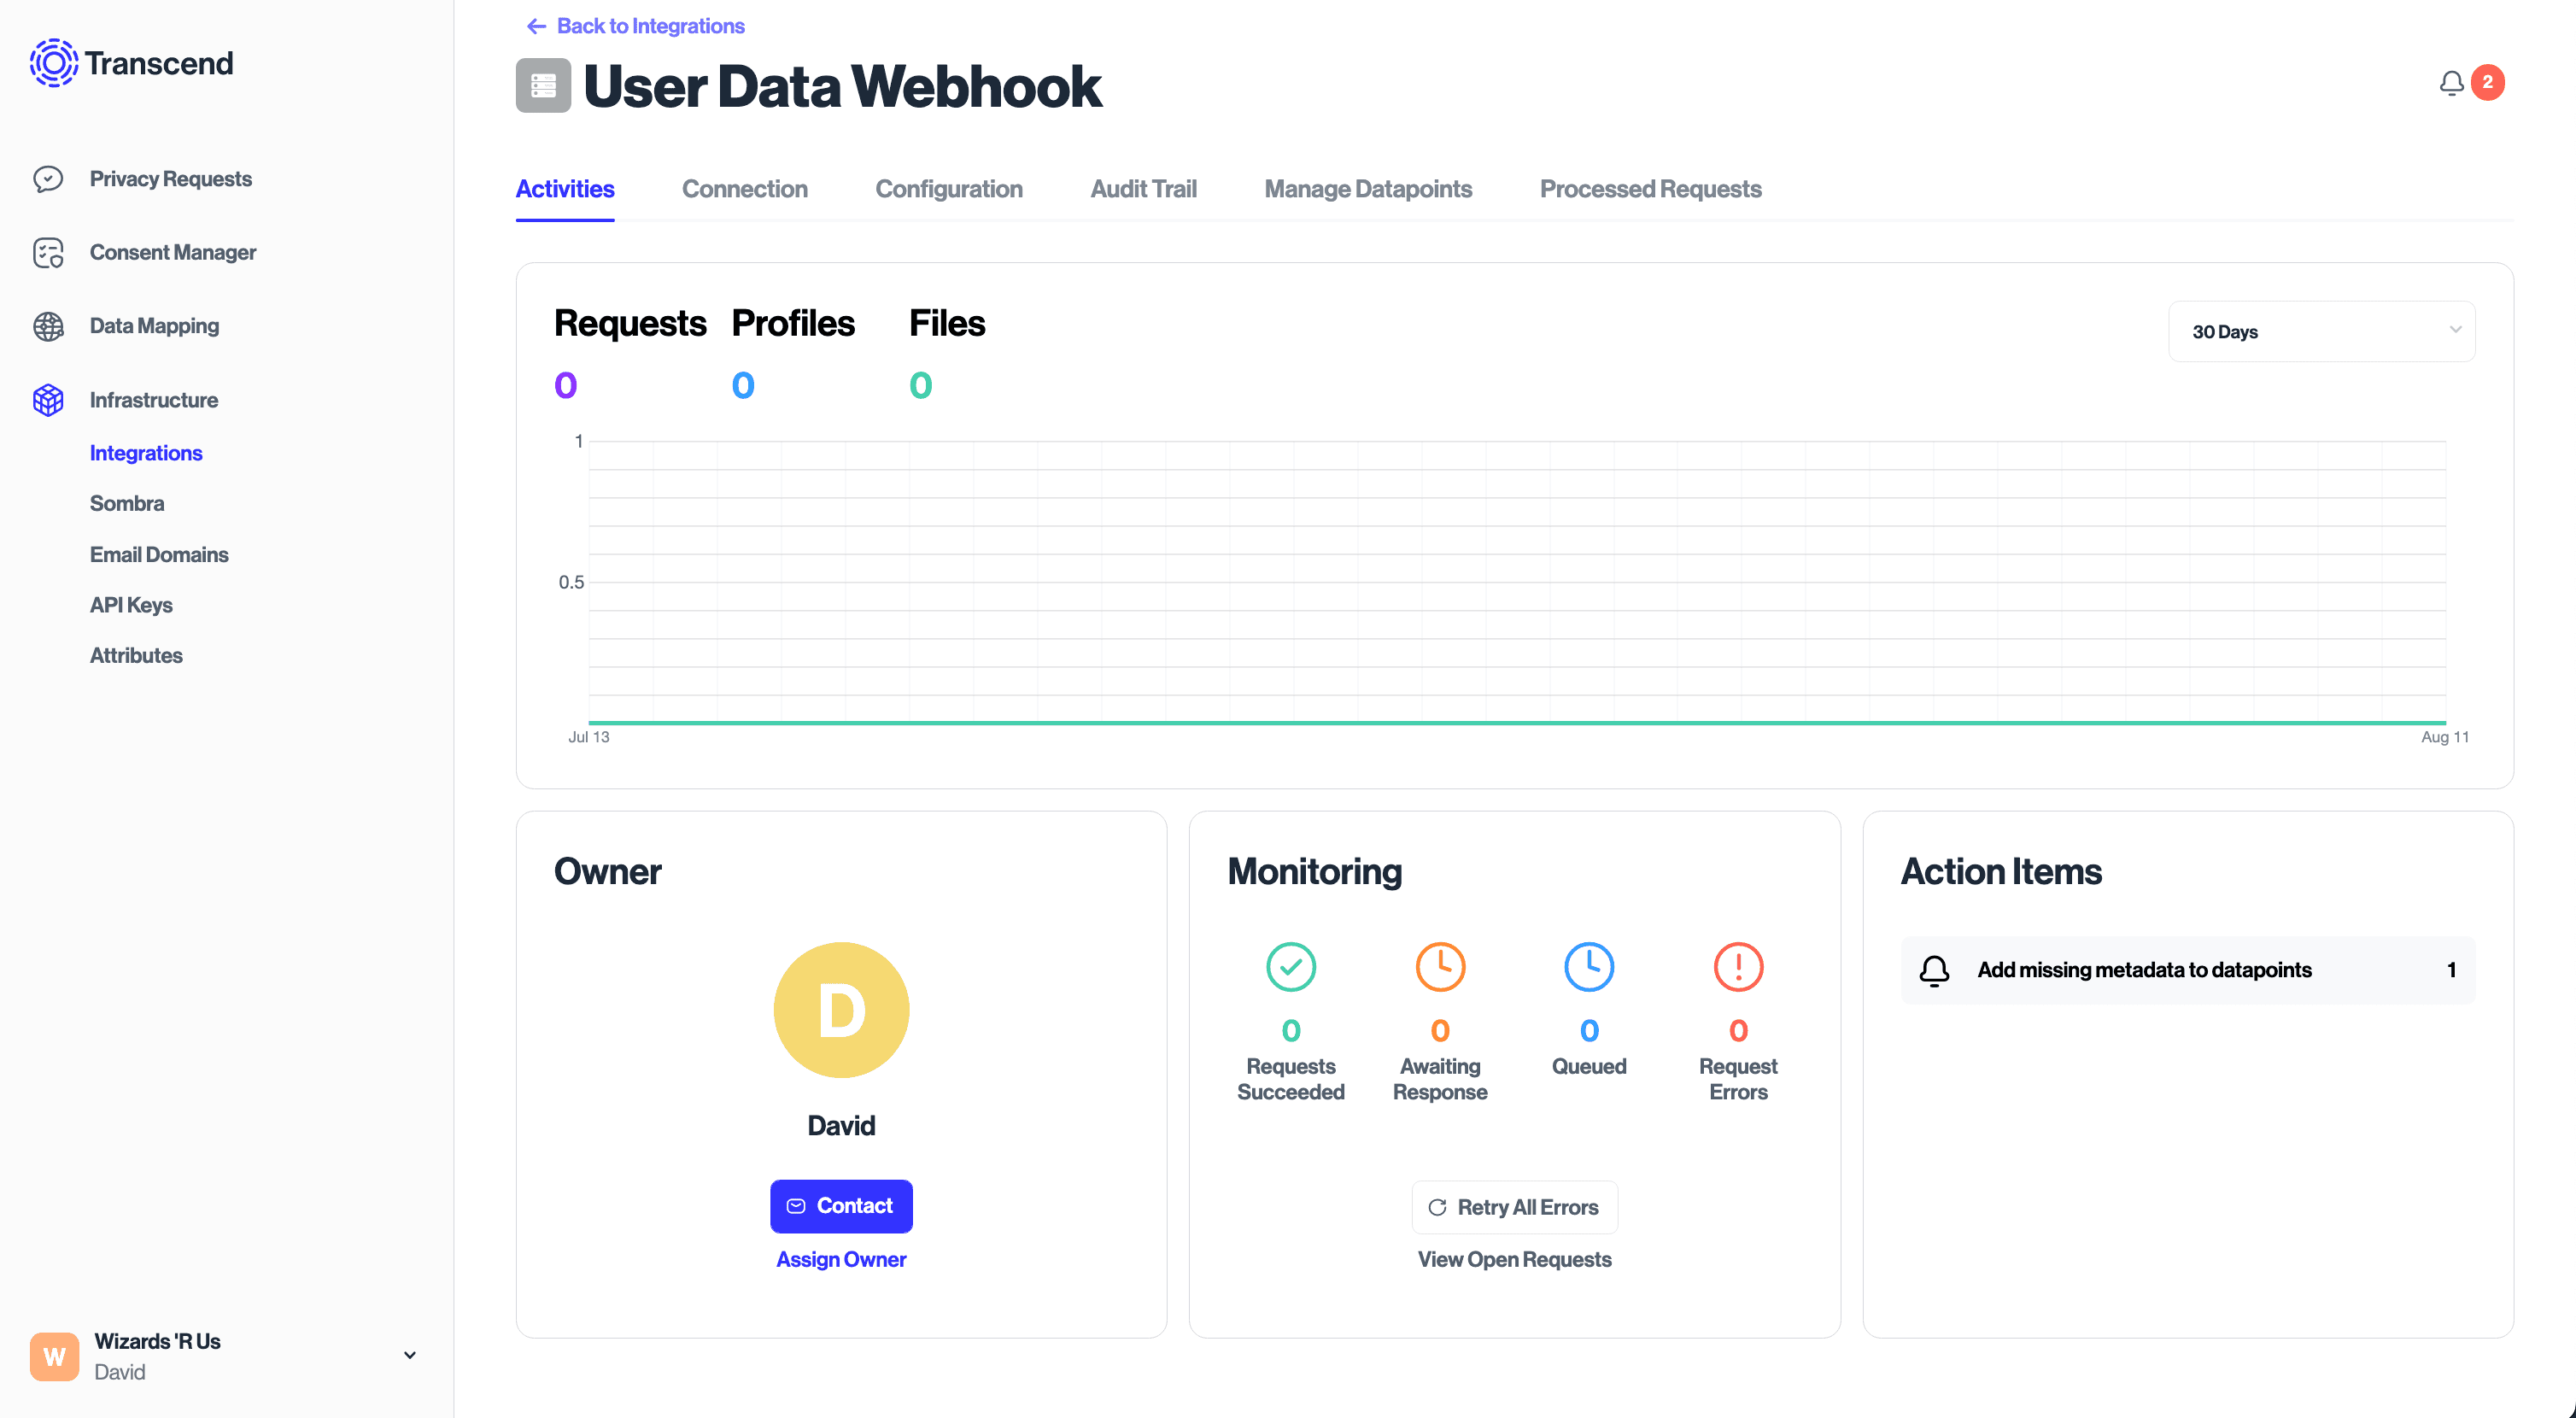
Task: Click the Assign Owner link
Action: (841, 1259)
